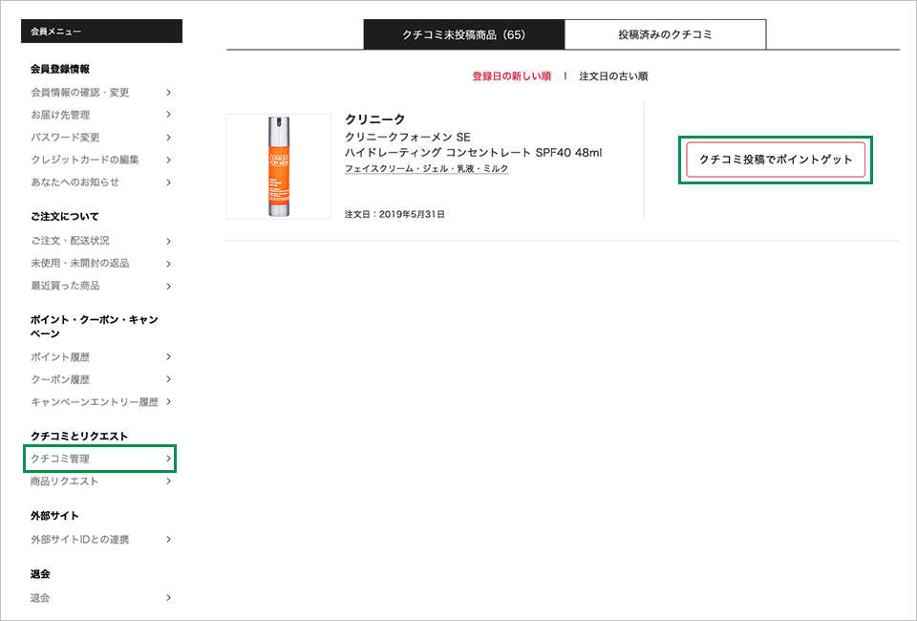Open 商品リクエスト link
Image resolution: width=917 pixels, height=621 pixels.
(64, 482)
